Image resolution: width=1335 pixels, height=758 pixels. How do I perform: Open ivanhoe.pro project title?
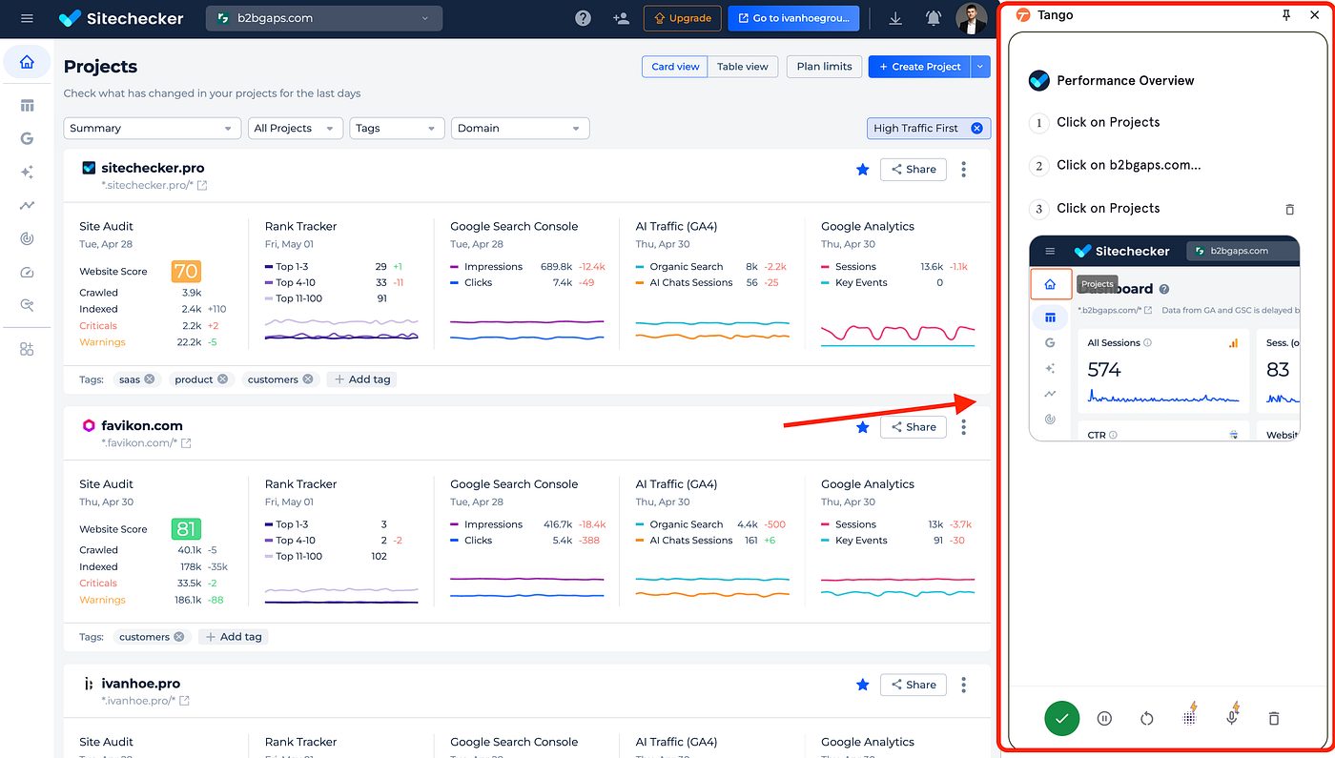[x=140, y=683]
